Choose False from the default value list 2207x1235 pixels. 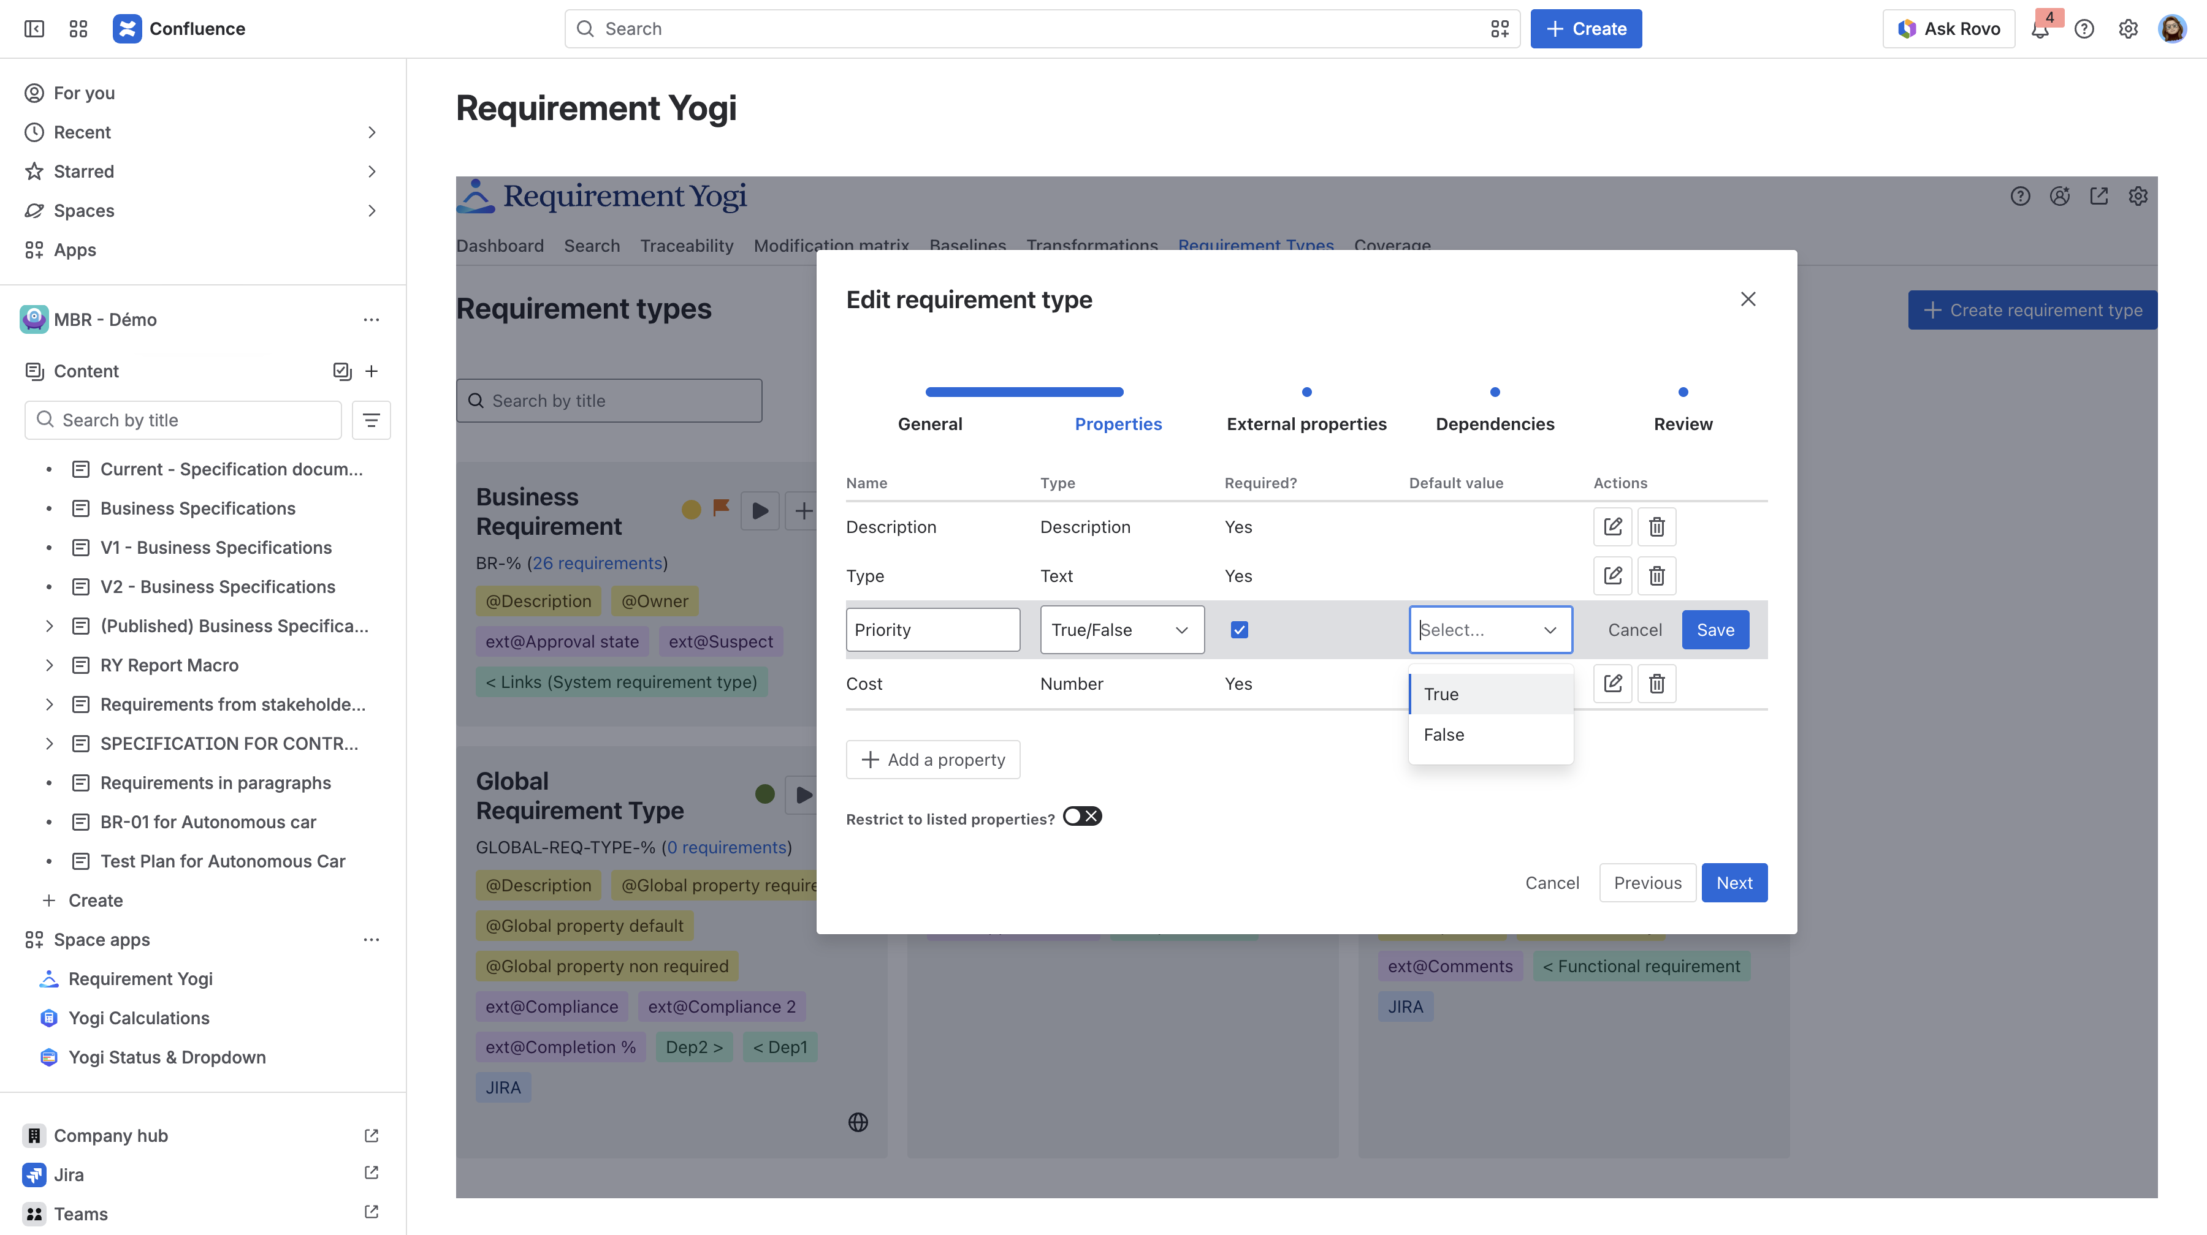click(1491, 735)
